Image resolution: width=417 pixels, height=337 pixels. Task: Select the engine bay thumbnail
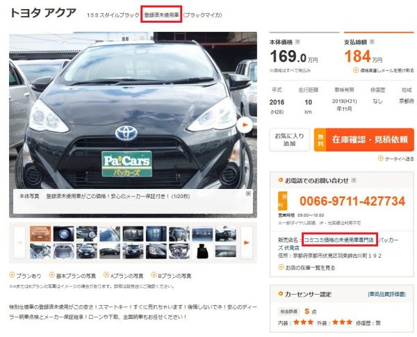tap(179, 251)
